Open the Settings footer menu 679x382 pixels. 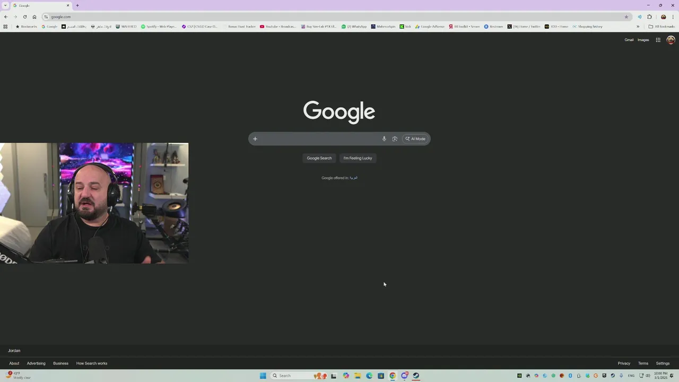pyautogui.click(x=663, y=363)
